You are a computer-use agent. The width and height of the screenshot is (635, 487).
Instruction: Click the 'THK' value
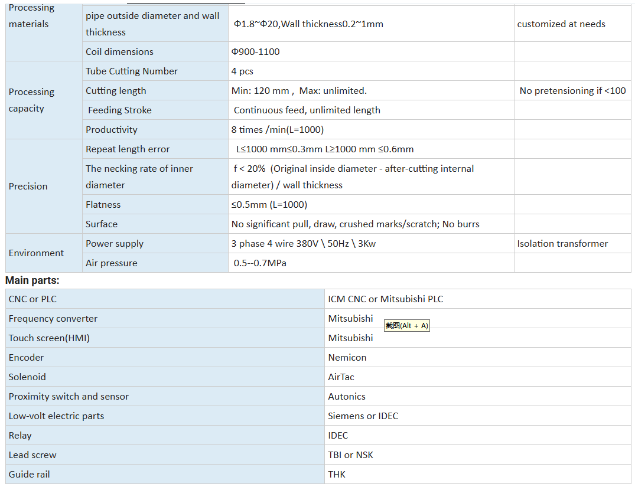point(337,474)
